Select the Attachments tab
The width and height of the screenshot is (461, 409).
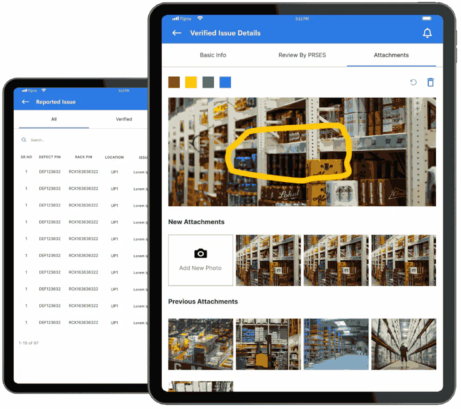[391, 55]
